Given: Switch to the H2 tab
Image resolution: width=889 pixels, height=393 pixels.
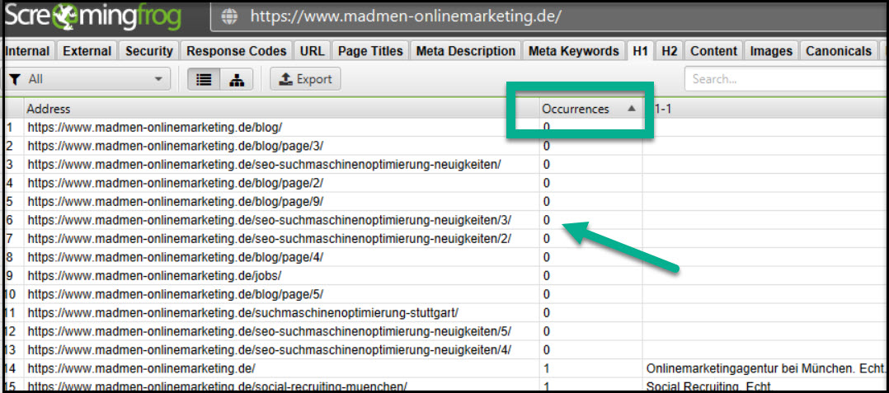Looking at the screenshot, I should point(669,51).
